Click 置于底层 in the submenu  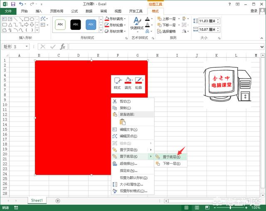[171, 157]
